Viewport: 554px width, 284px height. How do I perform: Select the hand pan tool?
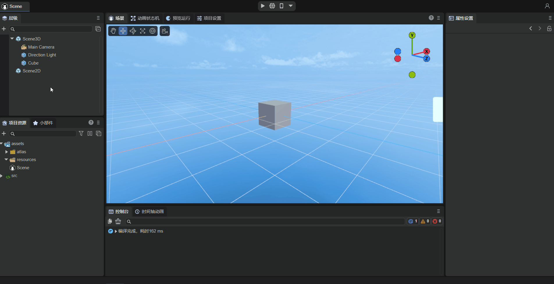pos(113,31)
